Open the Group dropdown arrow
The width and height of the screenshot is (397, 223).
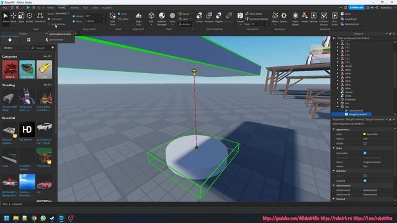pyautogui.click(x=192, y=14)
